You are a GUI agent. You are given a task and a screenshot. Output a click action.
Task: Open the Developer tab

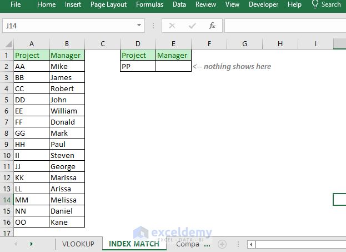263,4
